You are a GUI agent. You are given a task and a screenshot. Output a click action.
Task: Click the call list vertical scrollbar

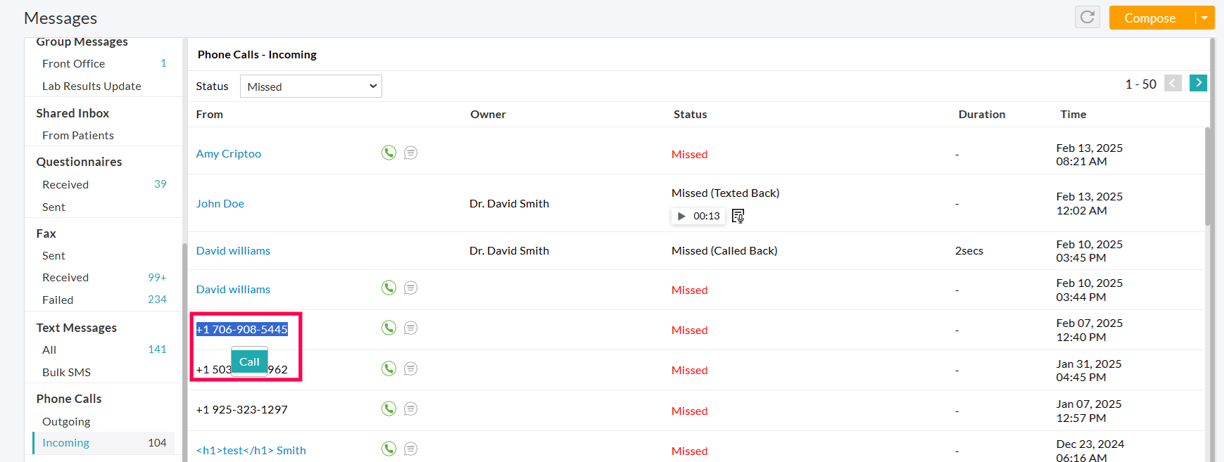[x=1208, y=176]
